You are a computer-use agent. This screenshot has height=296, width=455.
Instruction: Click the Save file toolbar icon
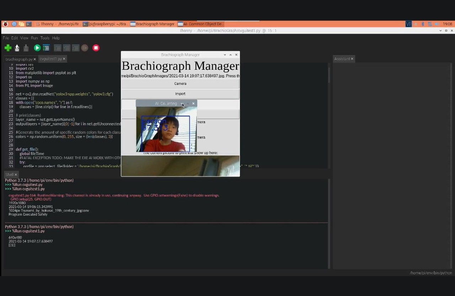point(26,48)
